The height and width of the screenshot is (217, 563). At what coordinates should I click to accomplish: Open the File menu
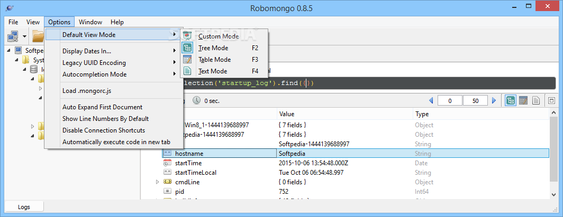13,22
